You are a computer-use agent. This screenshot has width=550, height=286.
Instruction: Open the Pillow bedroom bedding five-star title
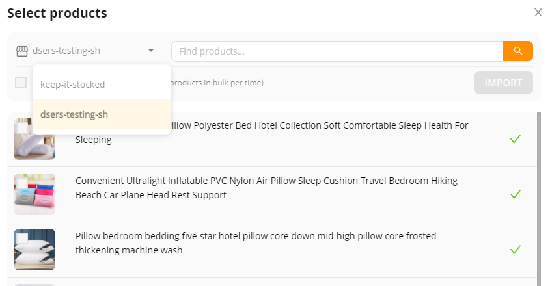click(x=256, y=243)
